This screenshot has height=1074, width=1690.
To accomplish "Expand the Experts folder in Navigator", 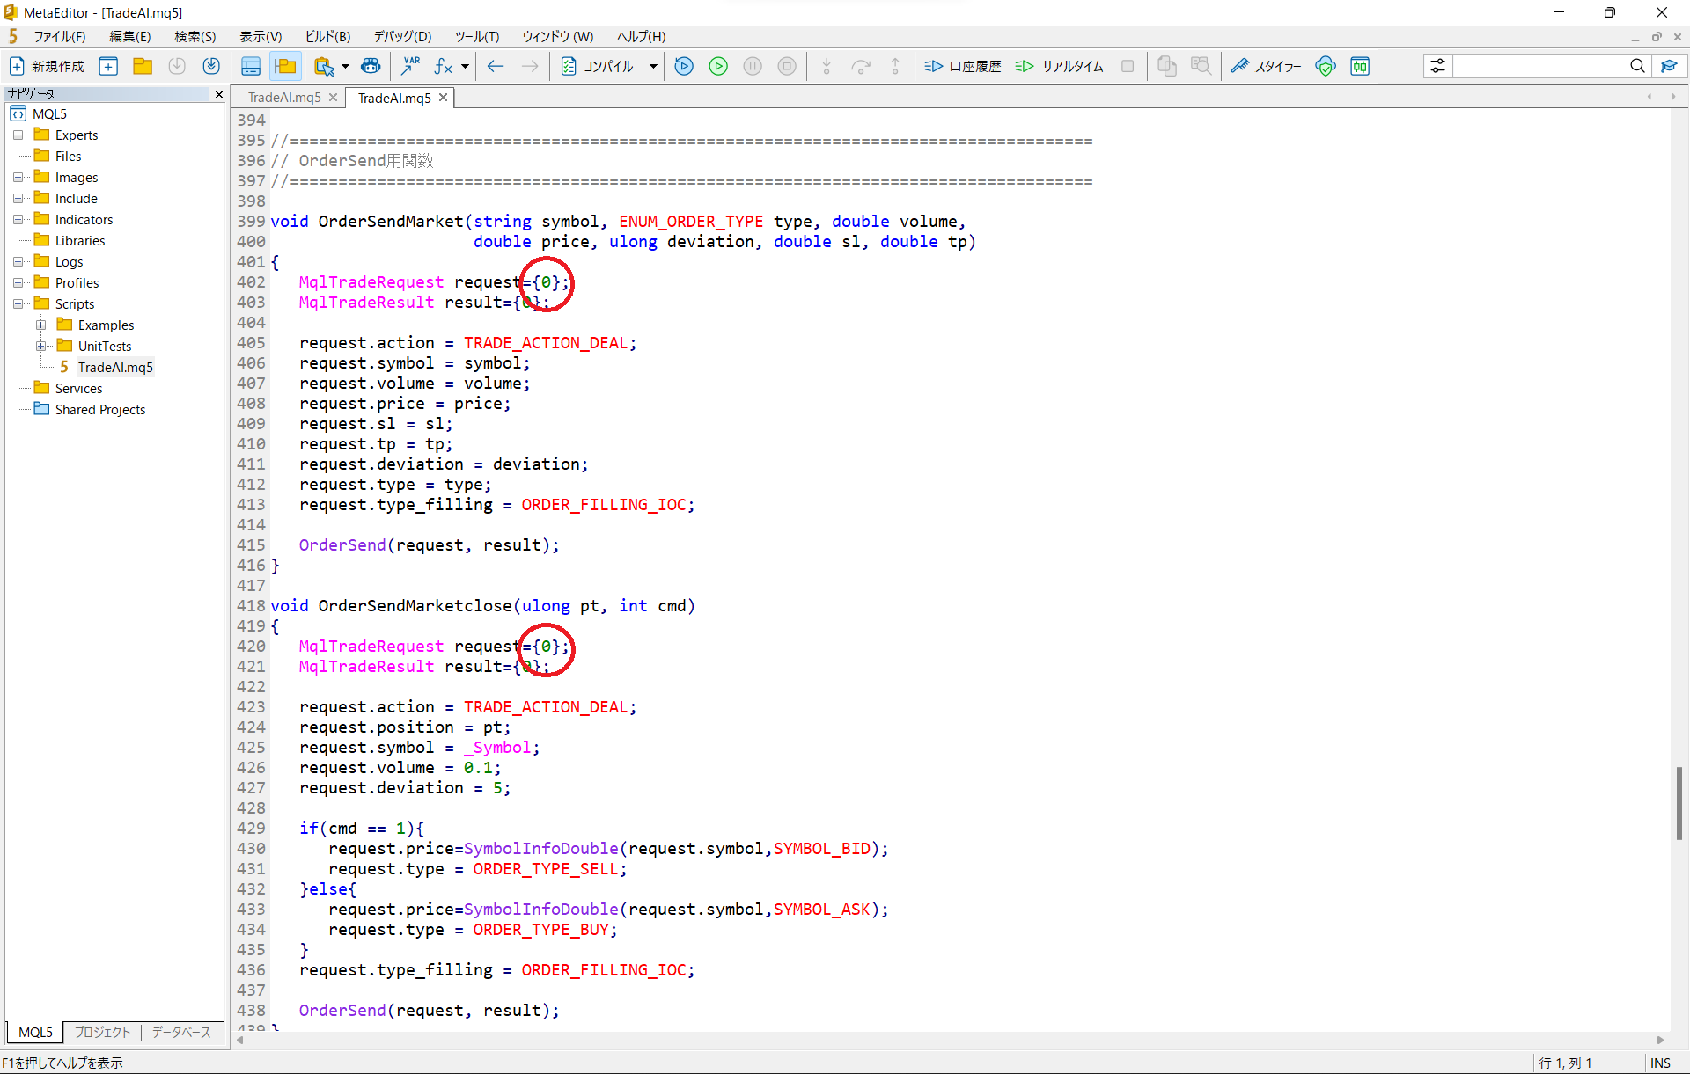I will [18, 135].
